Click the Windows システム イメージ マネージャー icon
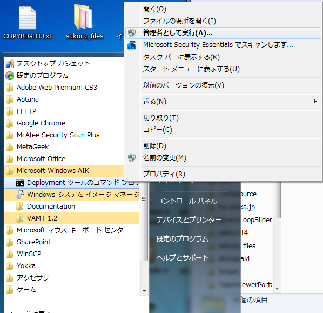The image size is (323, 313). pos(20,195)
